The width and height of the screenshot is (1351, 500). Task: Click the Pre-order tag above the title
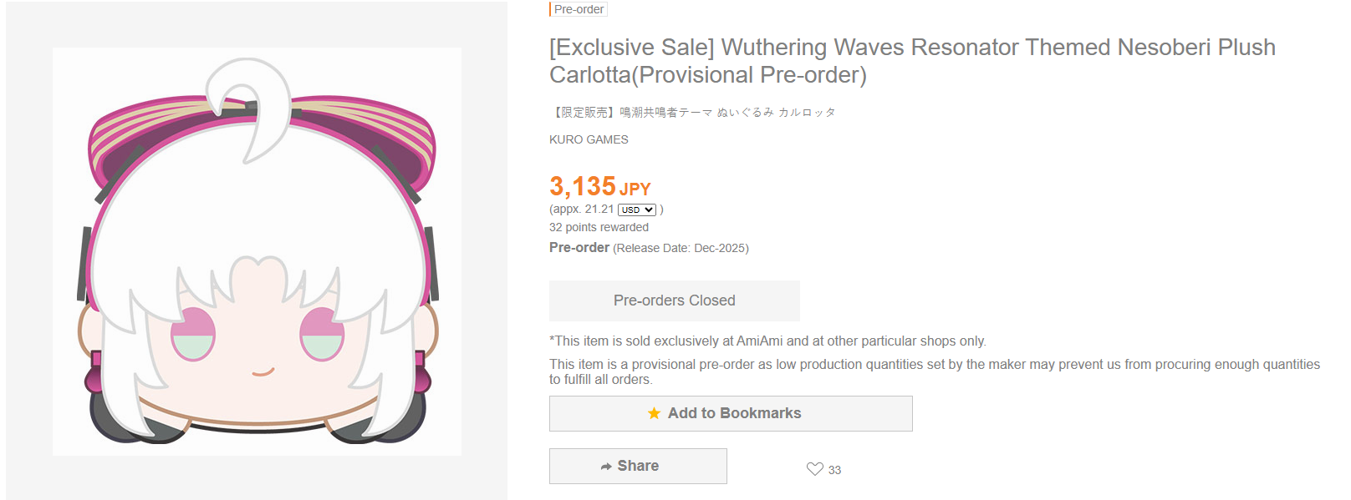click(x=579, y=9)
